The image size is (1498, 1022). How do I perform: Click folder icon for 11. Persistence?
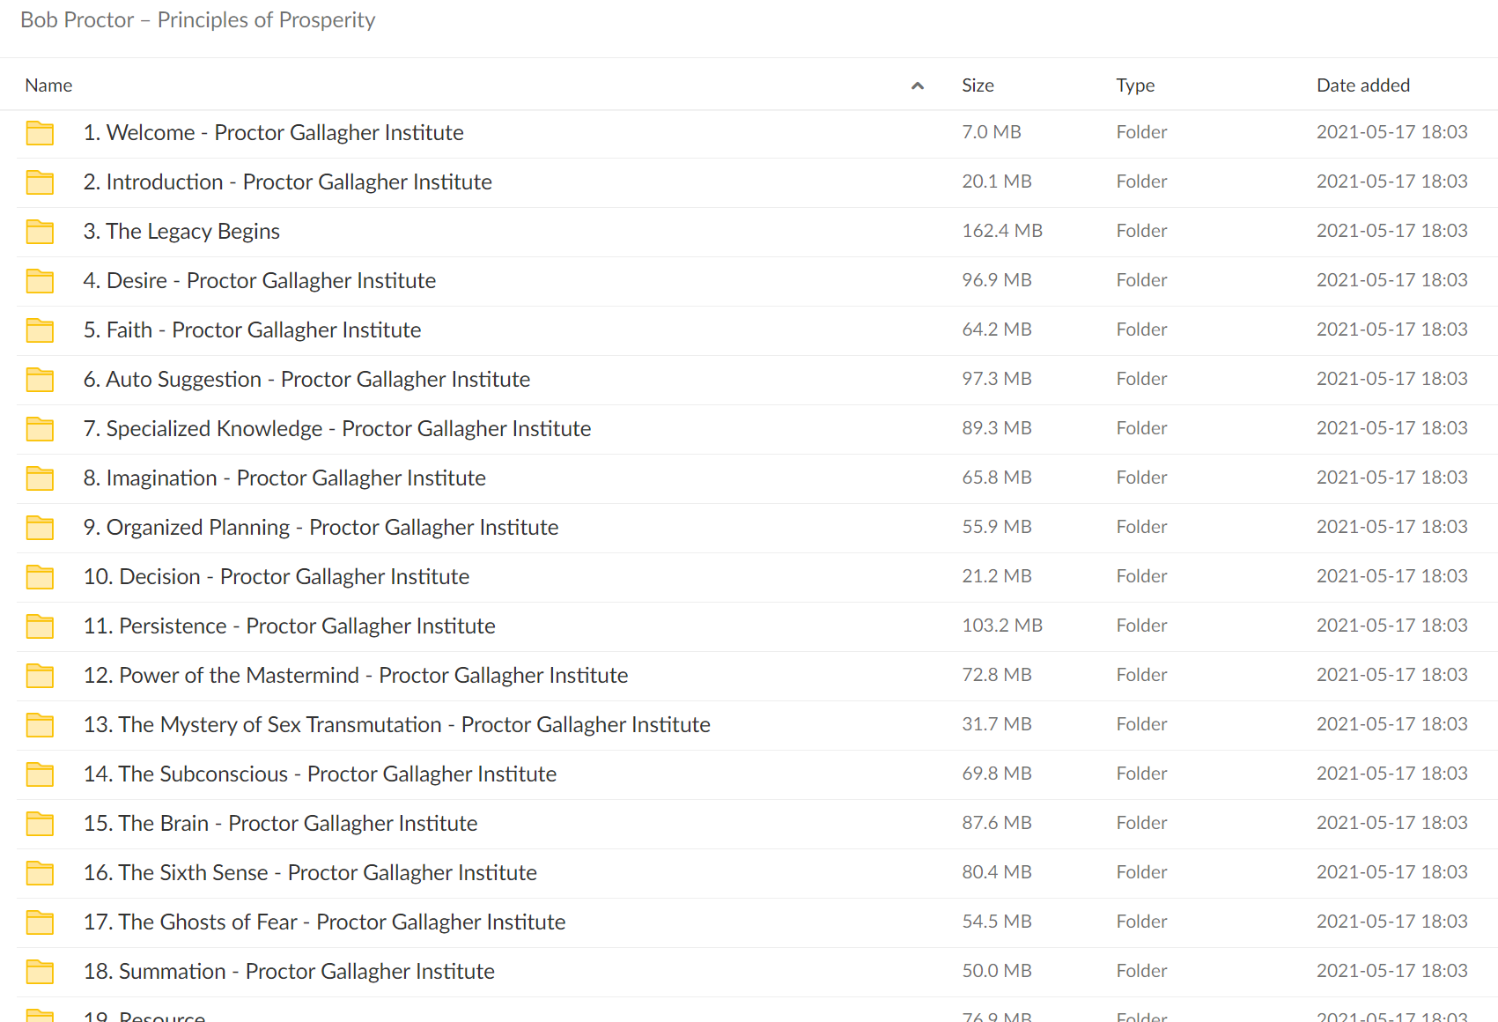(x=40, y=626)
